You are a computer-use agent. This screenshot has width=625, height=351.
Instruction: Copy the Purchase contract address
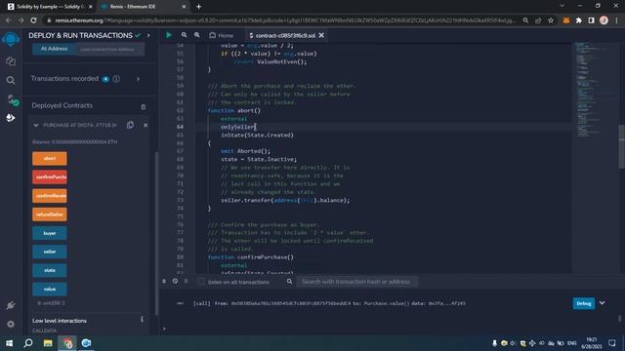[130, 125]
